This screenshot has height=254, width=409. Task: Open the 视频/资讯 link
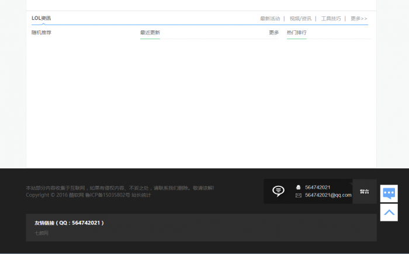click(300, 19)
